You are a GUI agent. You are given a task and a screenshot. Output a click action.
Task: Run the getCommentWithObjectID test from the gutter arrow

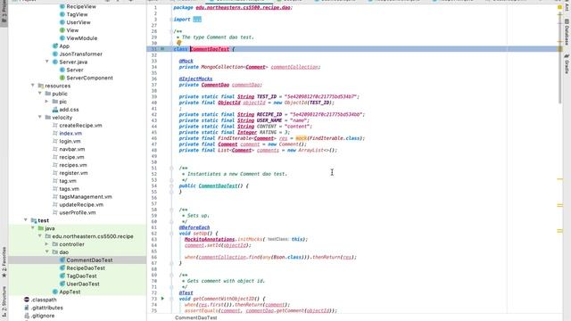(x=162, y=299)
